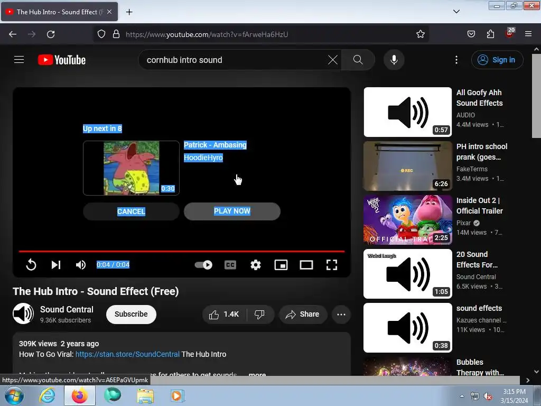Open tracking protection shield icon
Image resolution: width=541 pixels, height=406 pixels.
pos(101,34)
